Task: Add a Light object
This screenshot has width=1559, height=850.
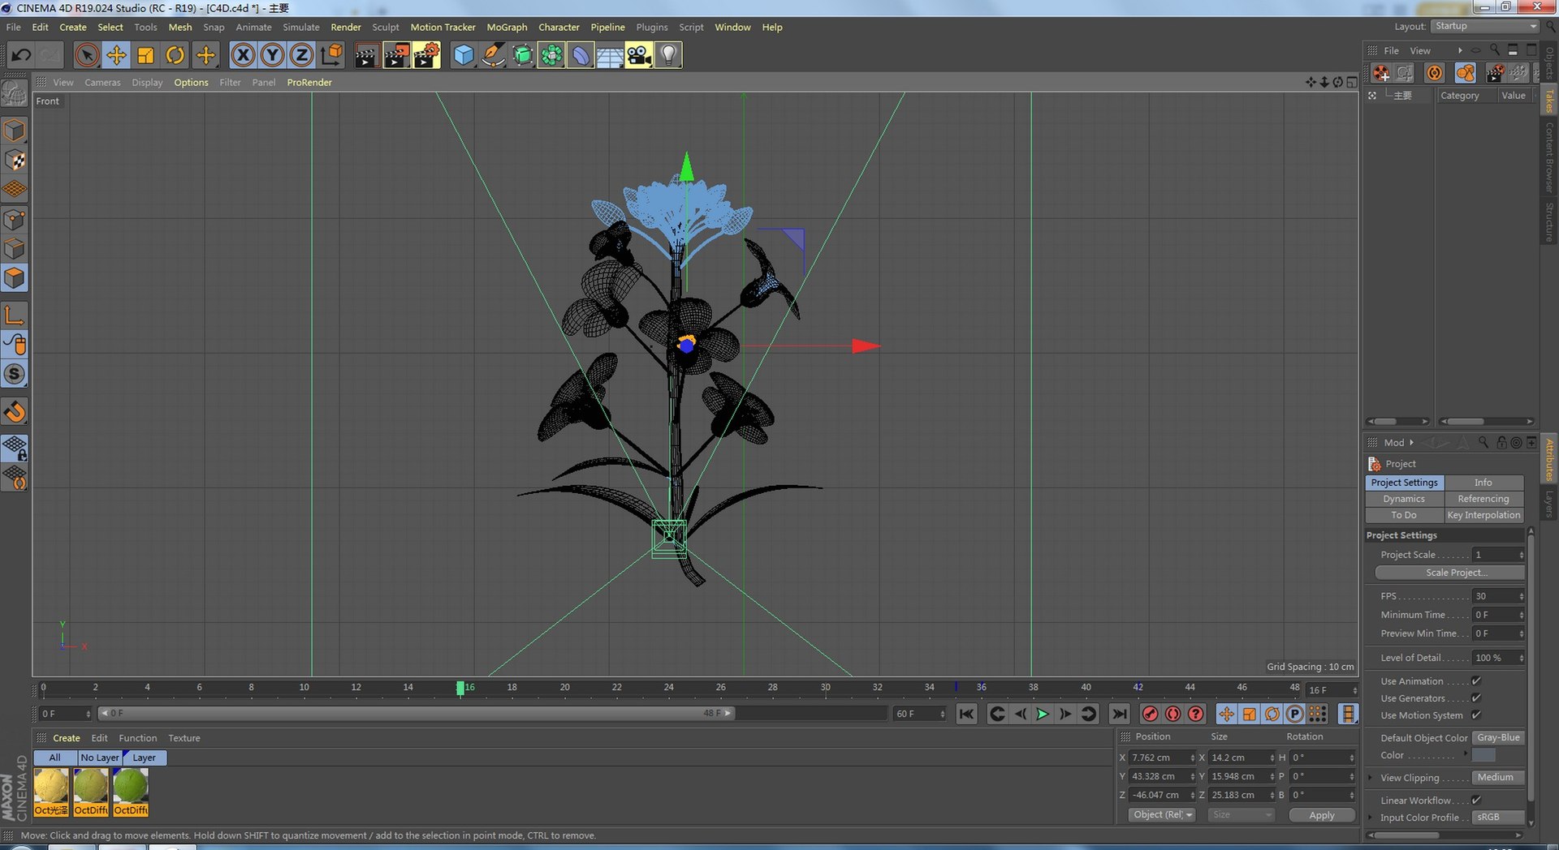Action: click(x=668, y=55)
